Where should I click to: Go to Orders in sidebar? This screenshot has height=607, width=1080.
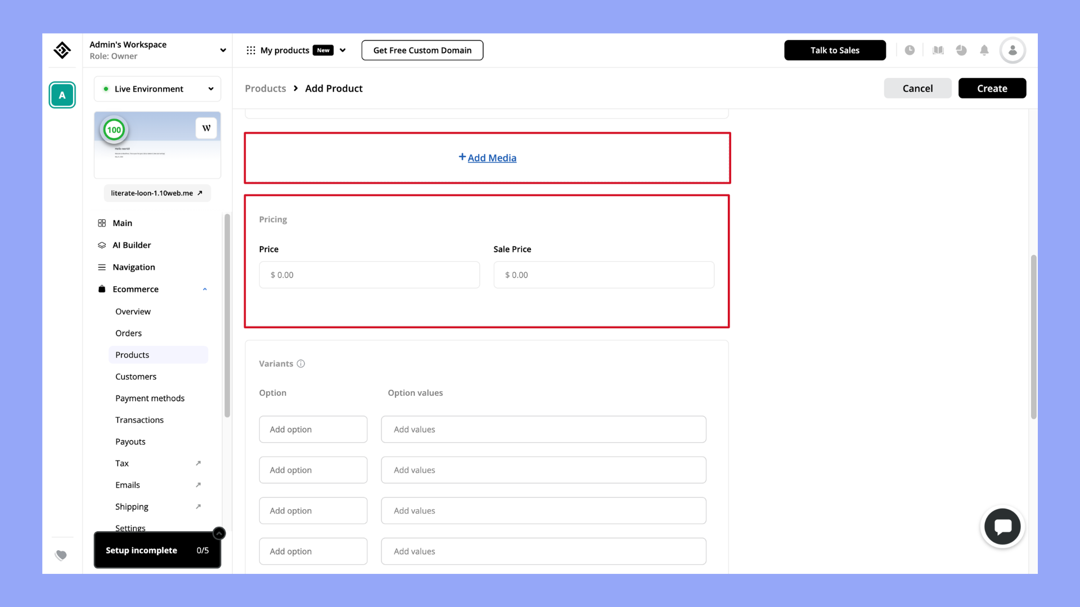tap(128, 333)
